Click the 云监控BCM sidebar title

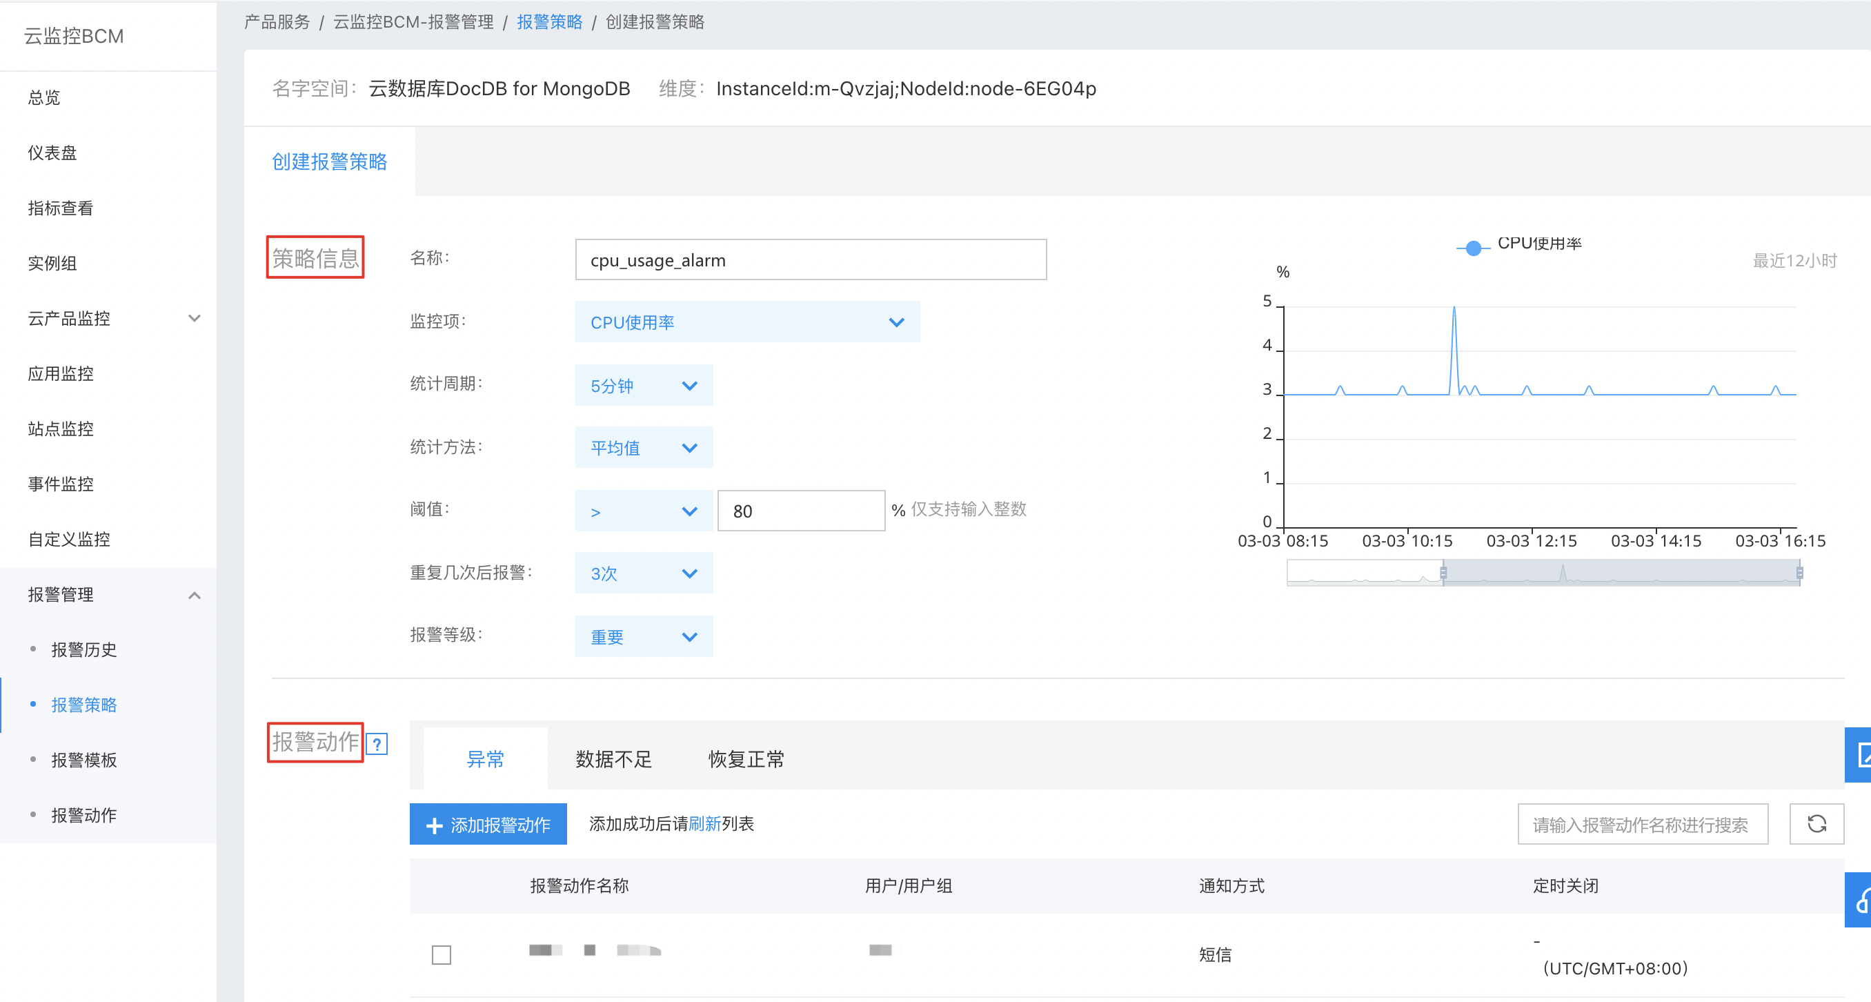[74, 36]
